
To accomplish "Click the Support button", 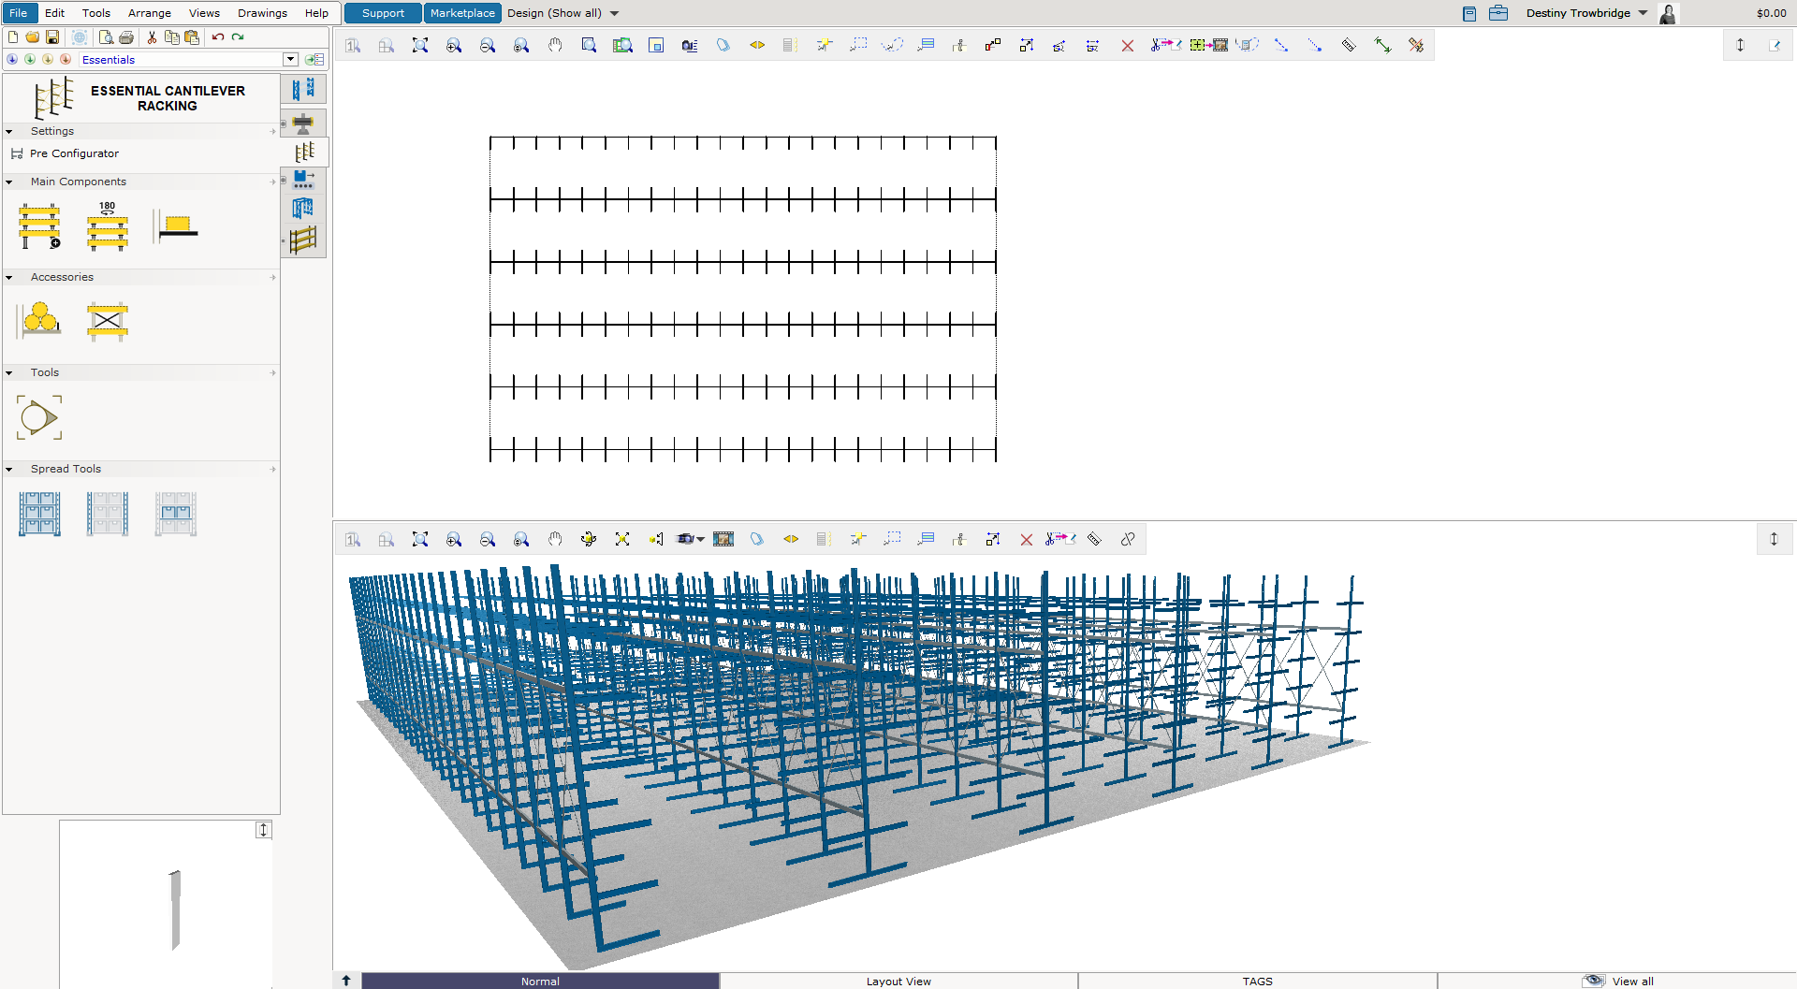I will (x=382, y=13).
